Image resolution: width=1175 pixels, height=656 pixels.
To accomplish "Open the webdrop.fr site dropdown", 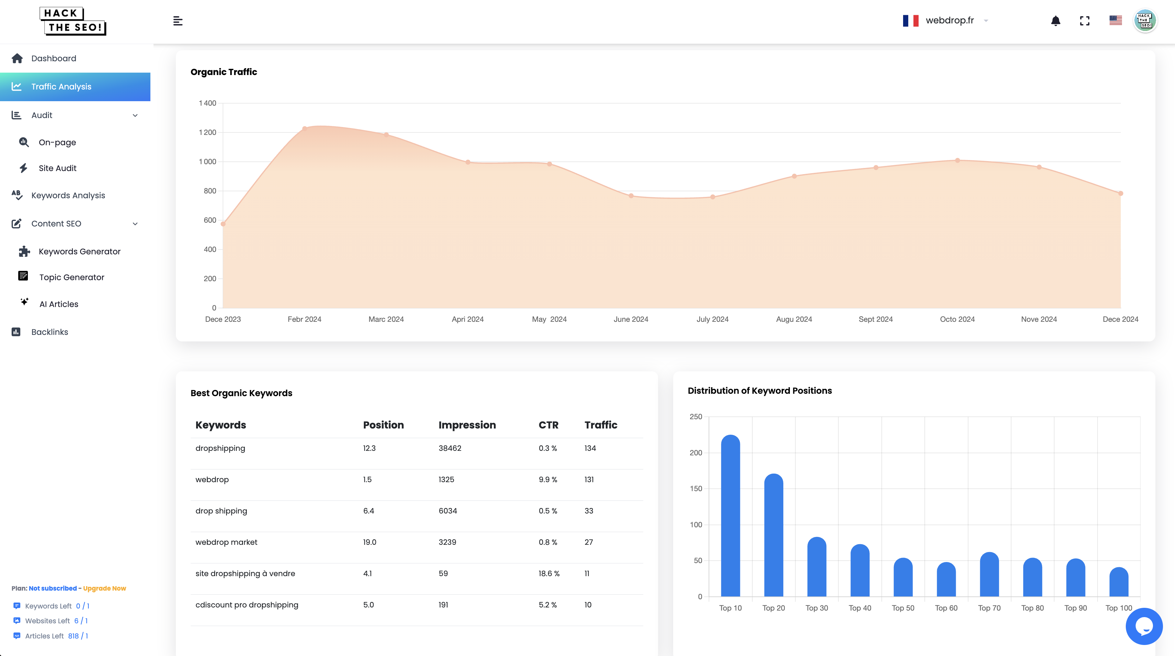I will click(986, 20).
